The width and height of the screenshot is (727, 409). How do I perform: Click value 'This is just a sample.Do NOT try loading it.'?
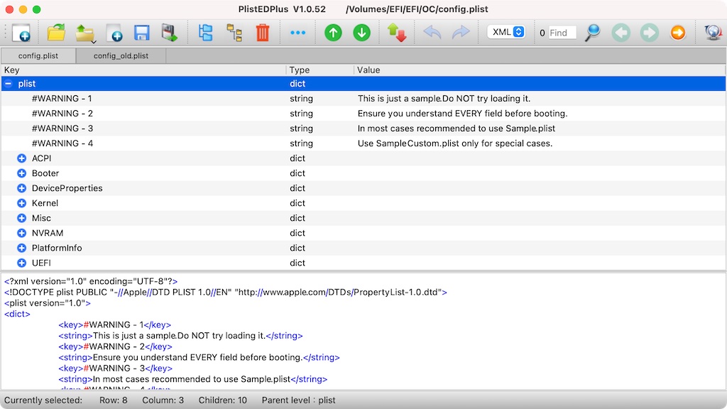(444, 99)
